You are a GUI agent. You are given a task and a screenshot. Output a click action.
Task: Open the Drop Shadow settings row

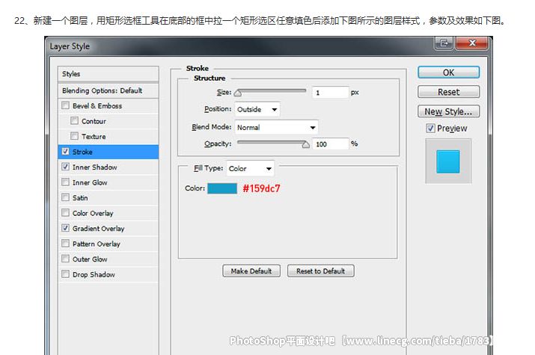tap(108, 274)
